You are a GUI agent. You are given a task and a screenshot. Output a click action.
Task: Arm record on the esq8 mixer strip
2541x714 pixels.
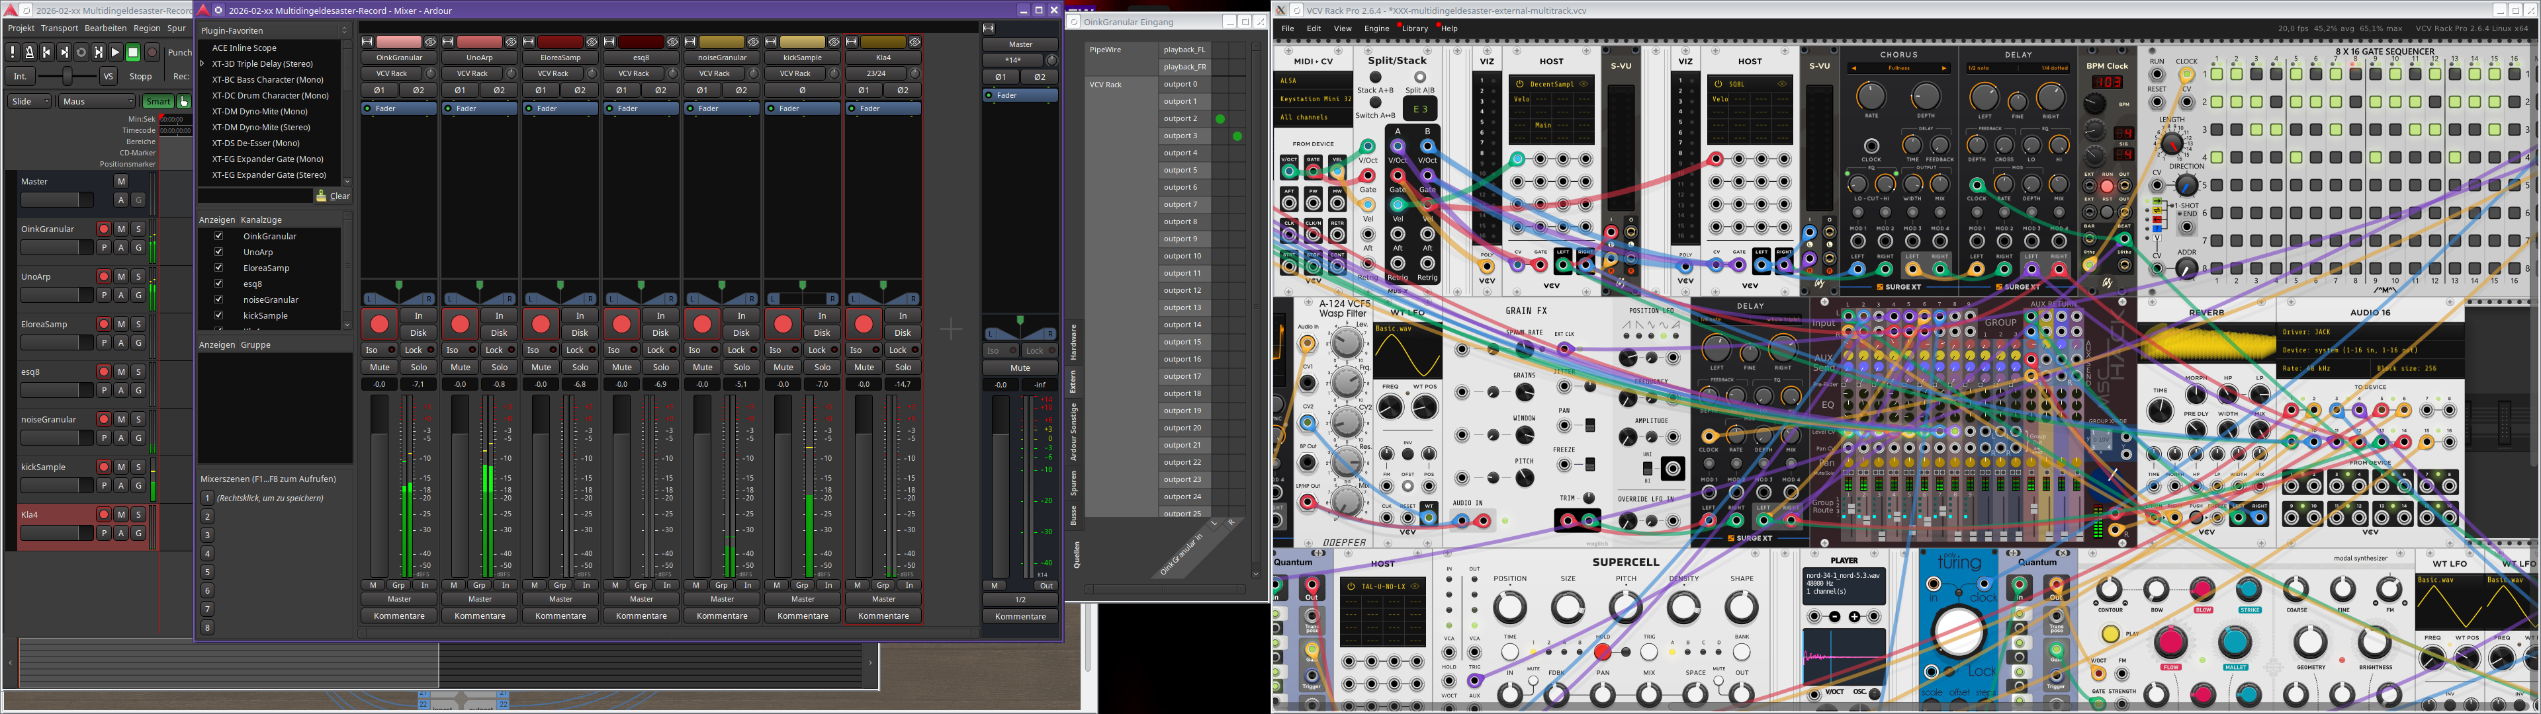point(621,323)
